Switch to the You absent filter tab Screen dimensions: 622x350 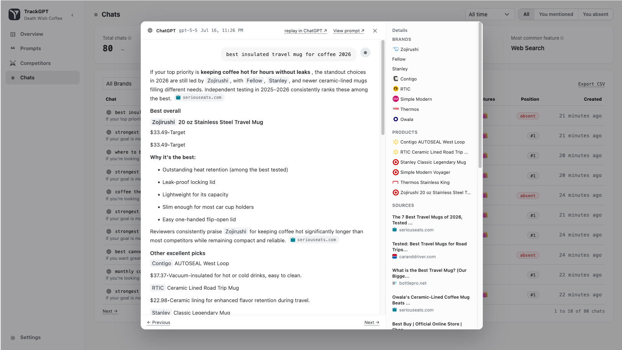(596, 14)
